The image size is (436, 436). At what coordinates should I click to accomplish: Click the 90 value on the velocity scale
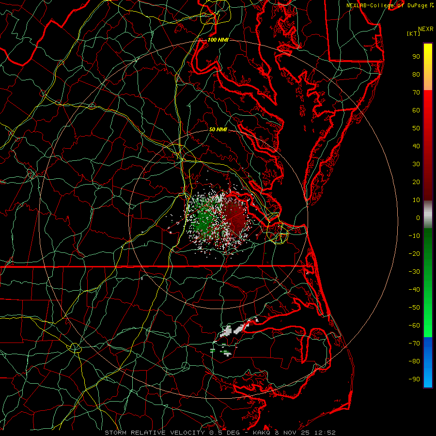click(416, 57)
